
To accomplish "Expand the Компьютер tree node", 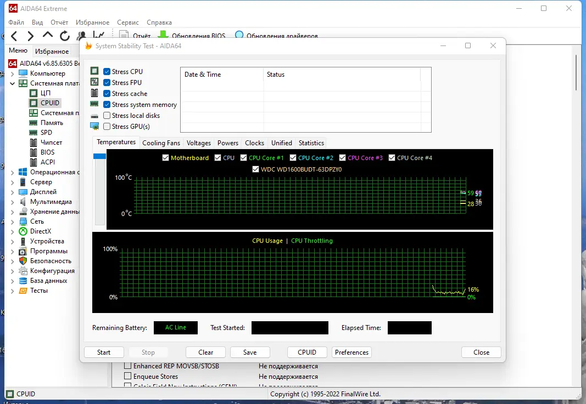I will pyautogui.click(x=12, y=73).
